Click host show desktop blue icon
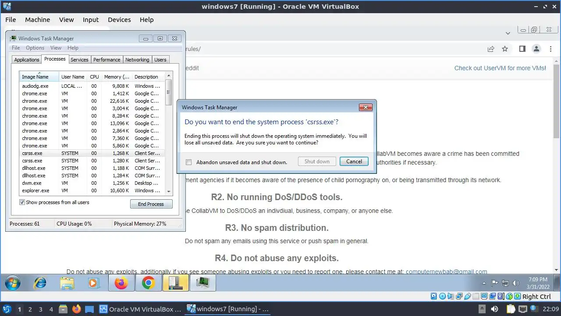The width and height of the screenshot is (561, 316). 89,309
